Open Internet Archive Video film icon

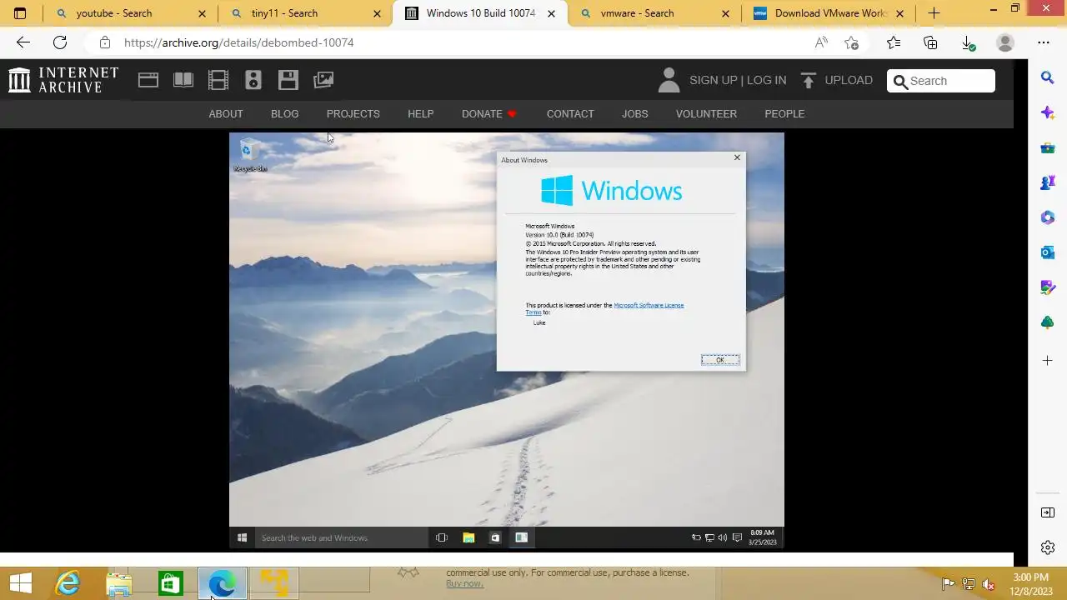[218, 80]
